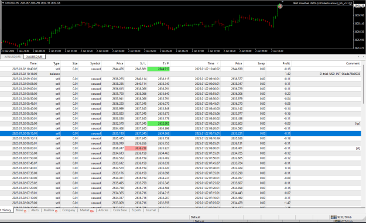Open the XAUUSD,M5 chart symbol dropdown triangle
366x223 pixels.
[x=3, y=3]
